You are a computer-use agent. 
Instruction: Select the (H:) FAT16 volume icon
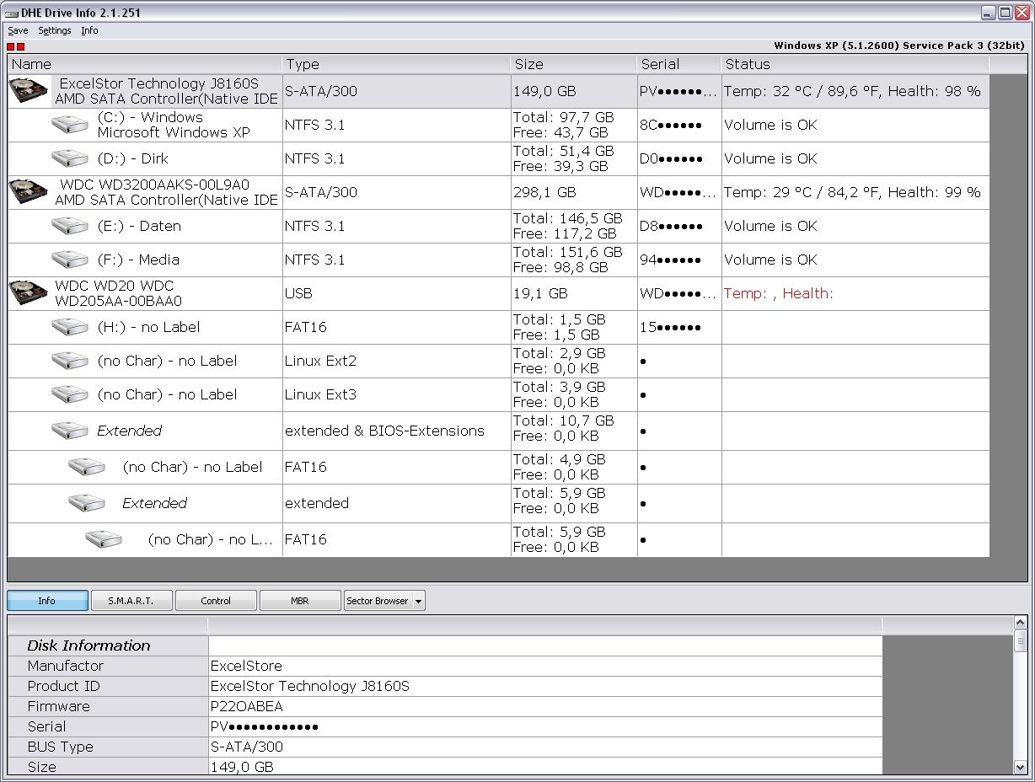pyautogui.click(x=70, y=327)
